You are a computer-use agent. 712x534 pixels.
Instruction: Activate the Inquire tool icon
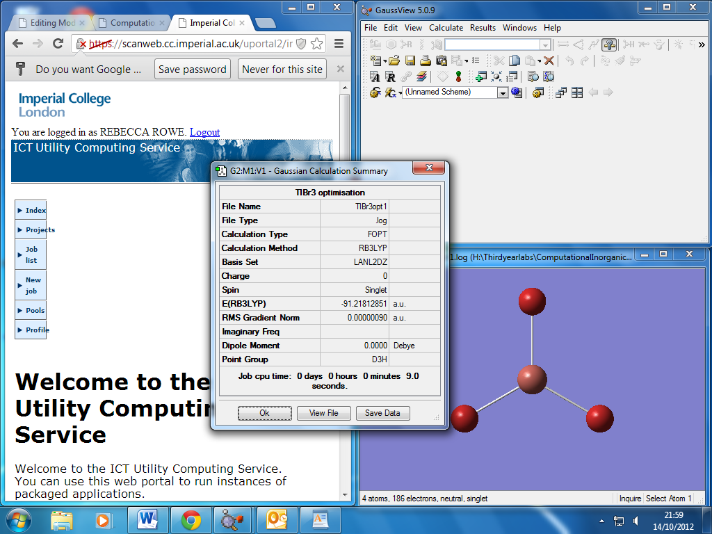(x=609, y=44)
